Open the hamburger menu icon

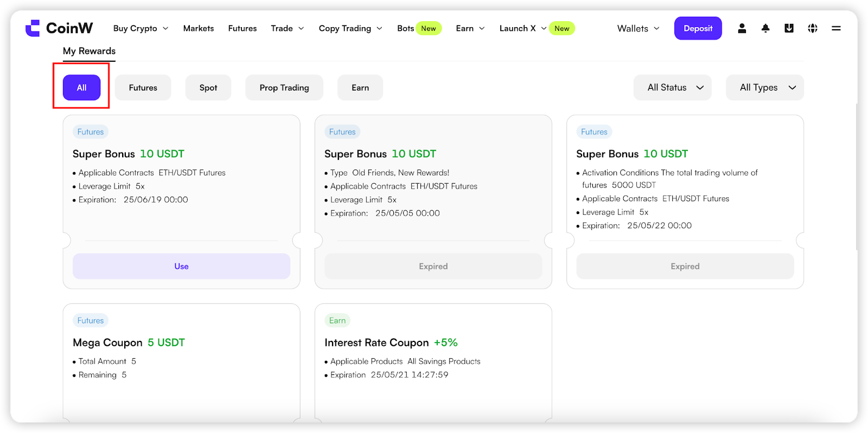pos(836,28)
